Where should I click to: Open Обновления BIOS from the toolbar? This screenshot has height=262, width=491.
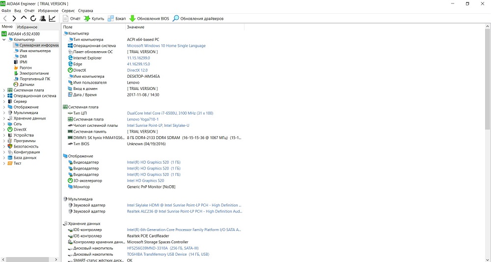pos(149,19)
